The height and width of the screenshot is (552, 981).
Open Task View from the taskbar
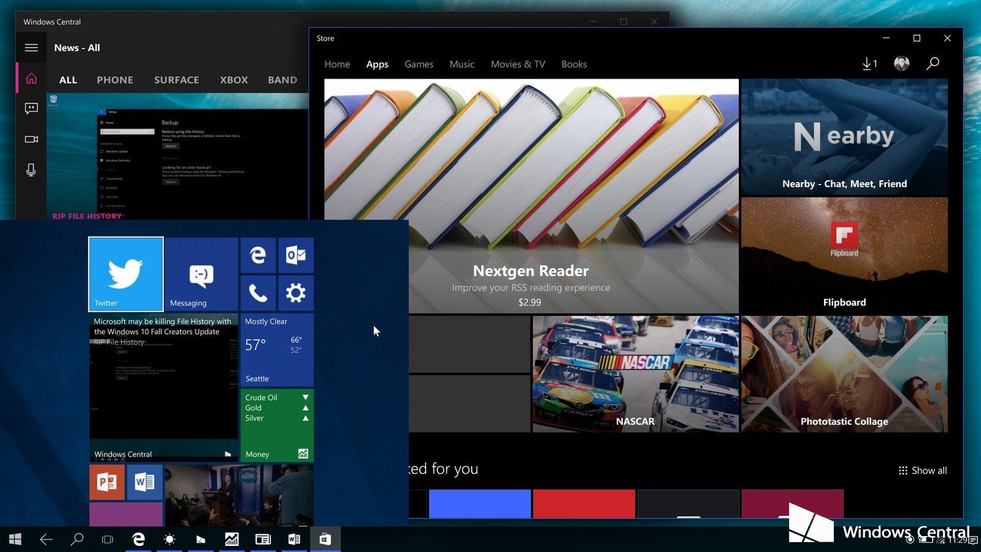[x=107, y=539]
